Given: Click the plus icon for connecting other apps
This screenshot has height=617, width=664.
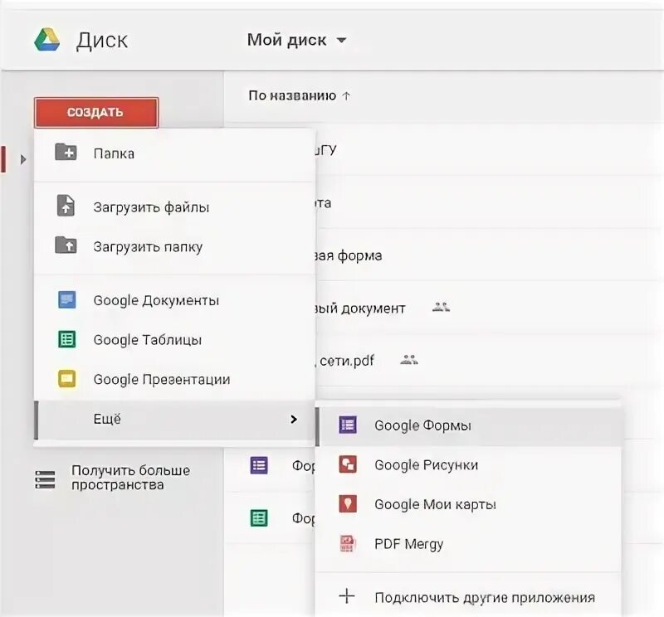Looking at the screenshot, I should click(x=347, y=595).
